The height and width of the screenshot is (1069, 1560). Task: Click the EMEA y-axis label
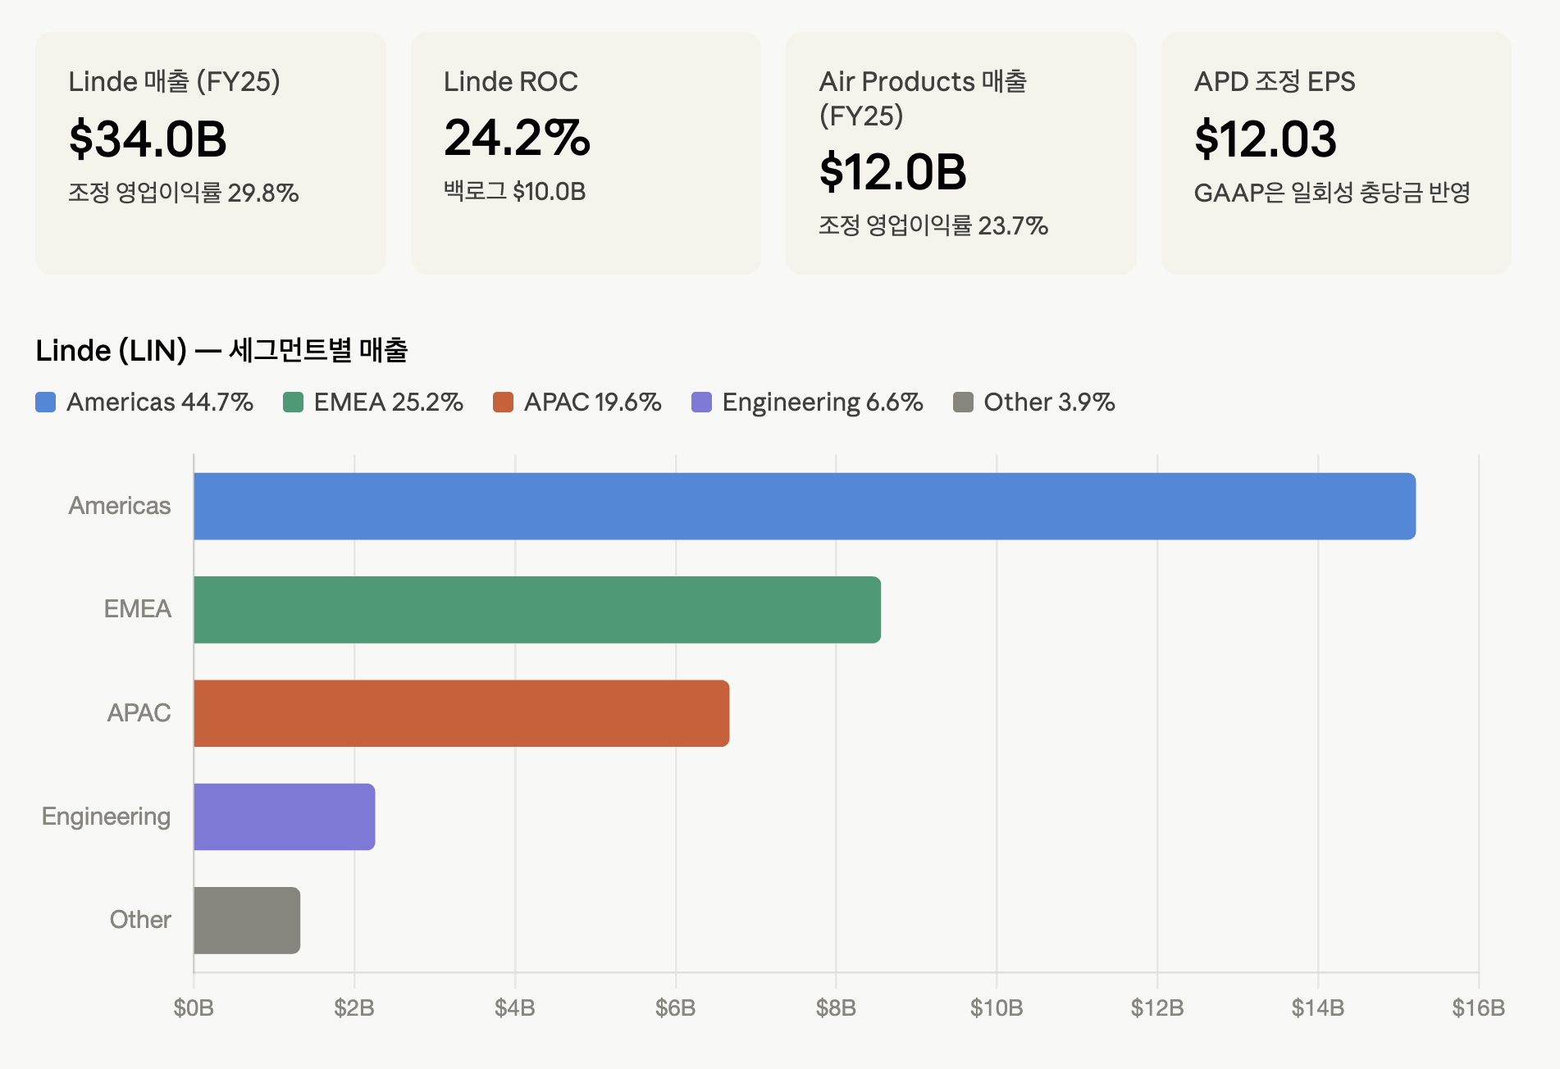tap(138, 609)
